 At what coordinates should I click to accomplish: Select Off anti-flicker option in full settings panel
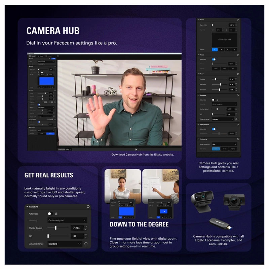tap(216, 149)
